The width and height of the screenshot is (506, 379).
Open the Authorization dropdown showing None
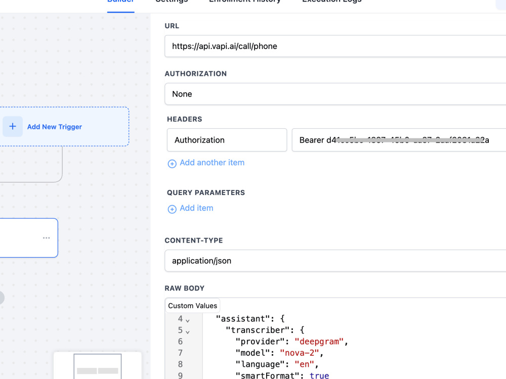tap(335, 94)
